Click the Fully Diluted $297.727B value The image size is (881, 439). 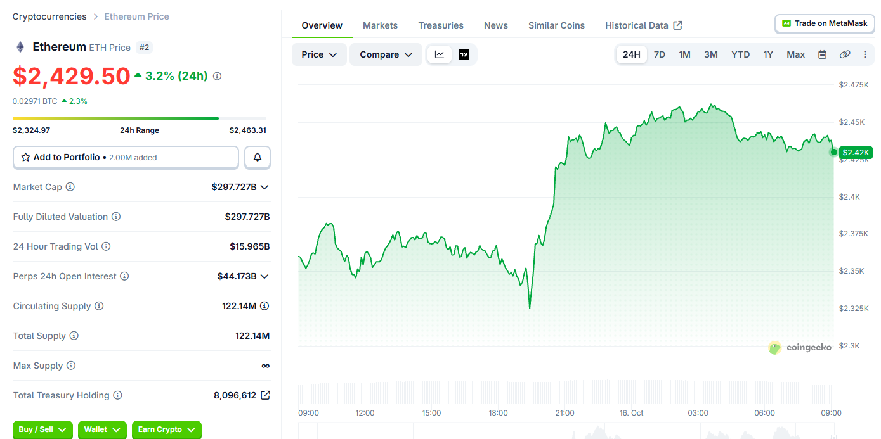(x=247, y=217)
